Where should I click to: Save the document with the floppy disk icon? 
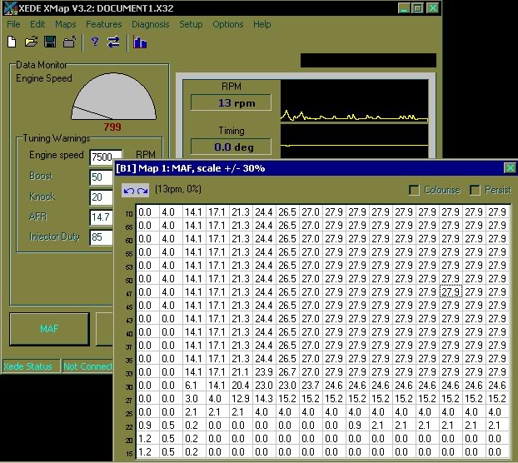tap(50, 42)
